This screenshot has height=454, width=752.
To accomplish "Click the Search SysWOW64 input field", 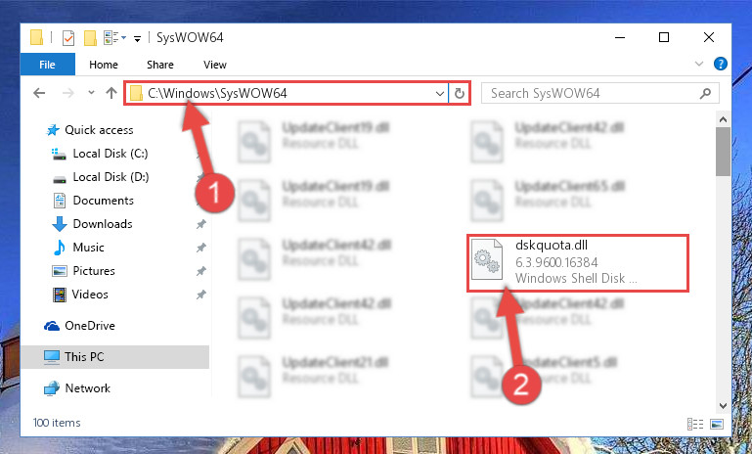I will (x=600, y=93).
